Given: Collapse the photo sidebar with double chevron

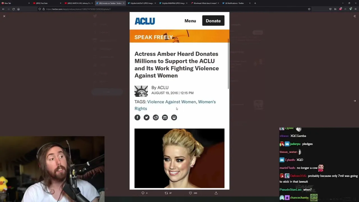Looking at the screenshot, I should coord(355,16).
